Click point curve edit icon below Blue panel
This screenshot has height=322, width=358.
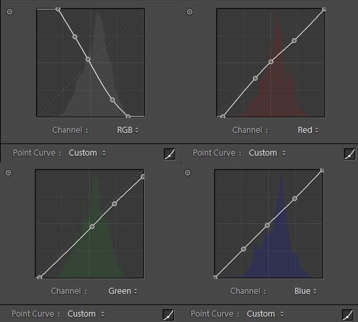(348, 315)
